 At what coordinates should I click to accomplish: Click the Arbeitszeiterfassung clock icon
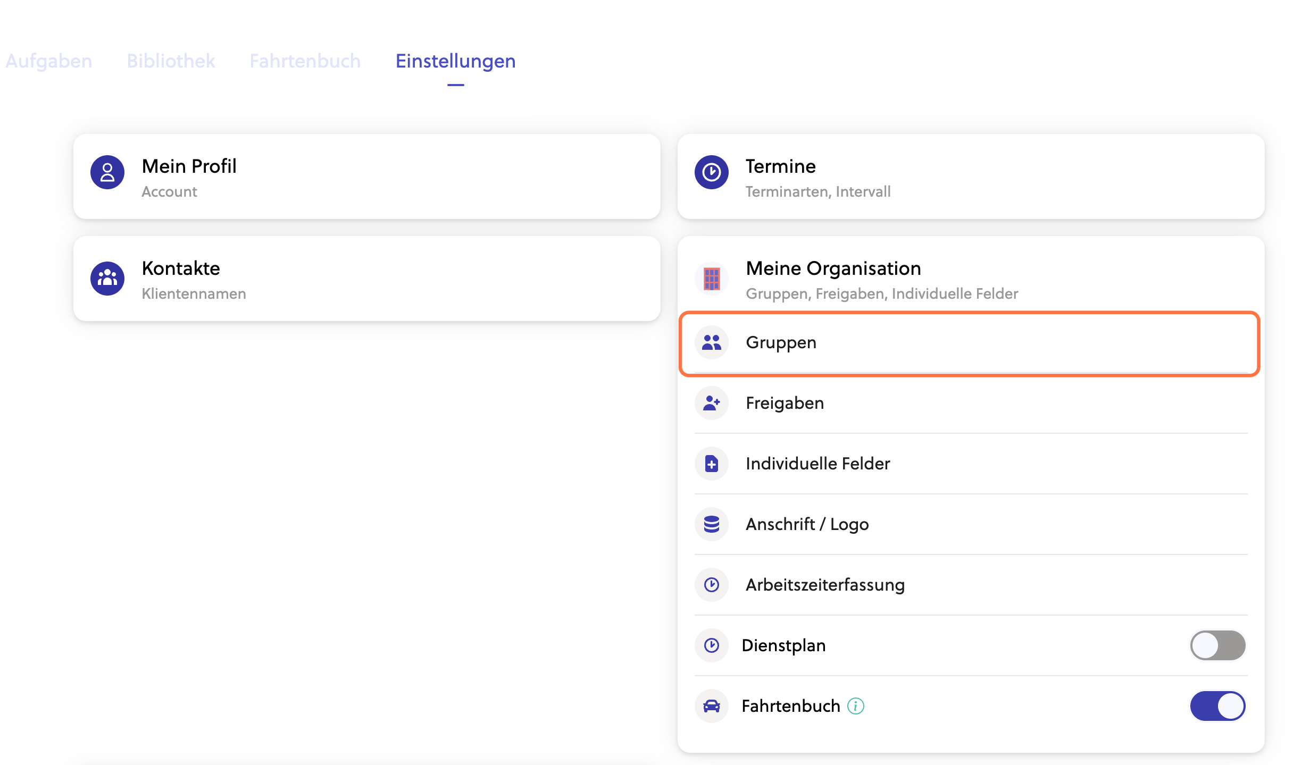(712, 585)
